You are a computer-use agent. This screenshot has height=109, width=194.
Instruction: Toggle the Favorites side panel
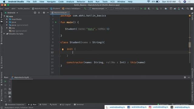(2, 95)
